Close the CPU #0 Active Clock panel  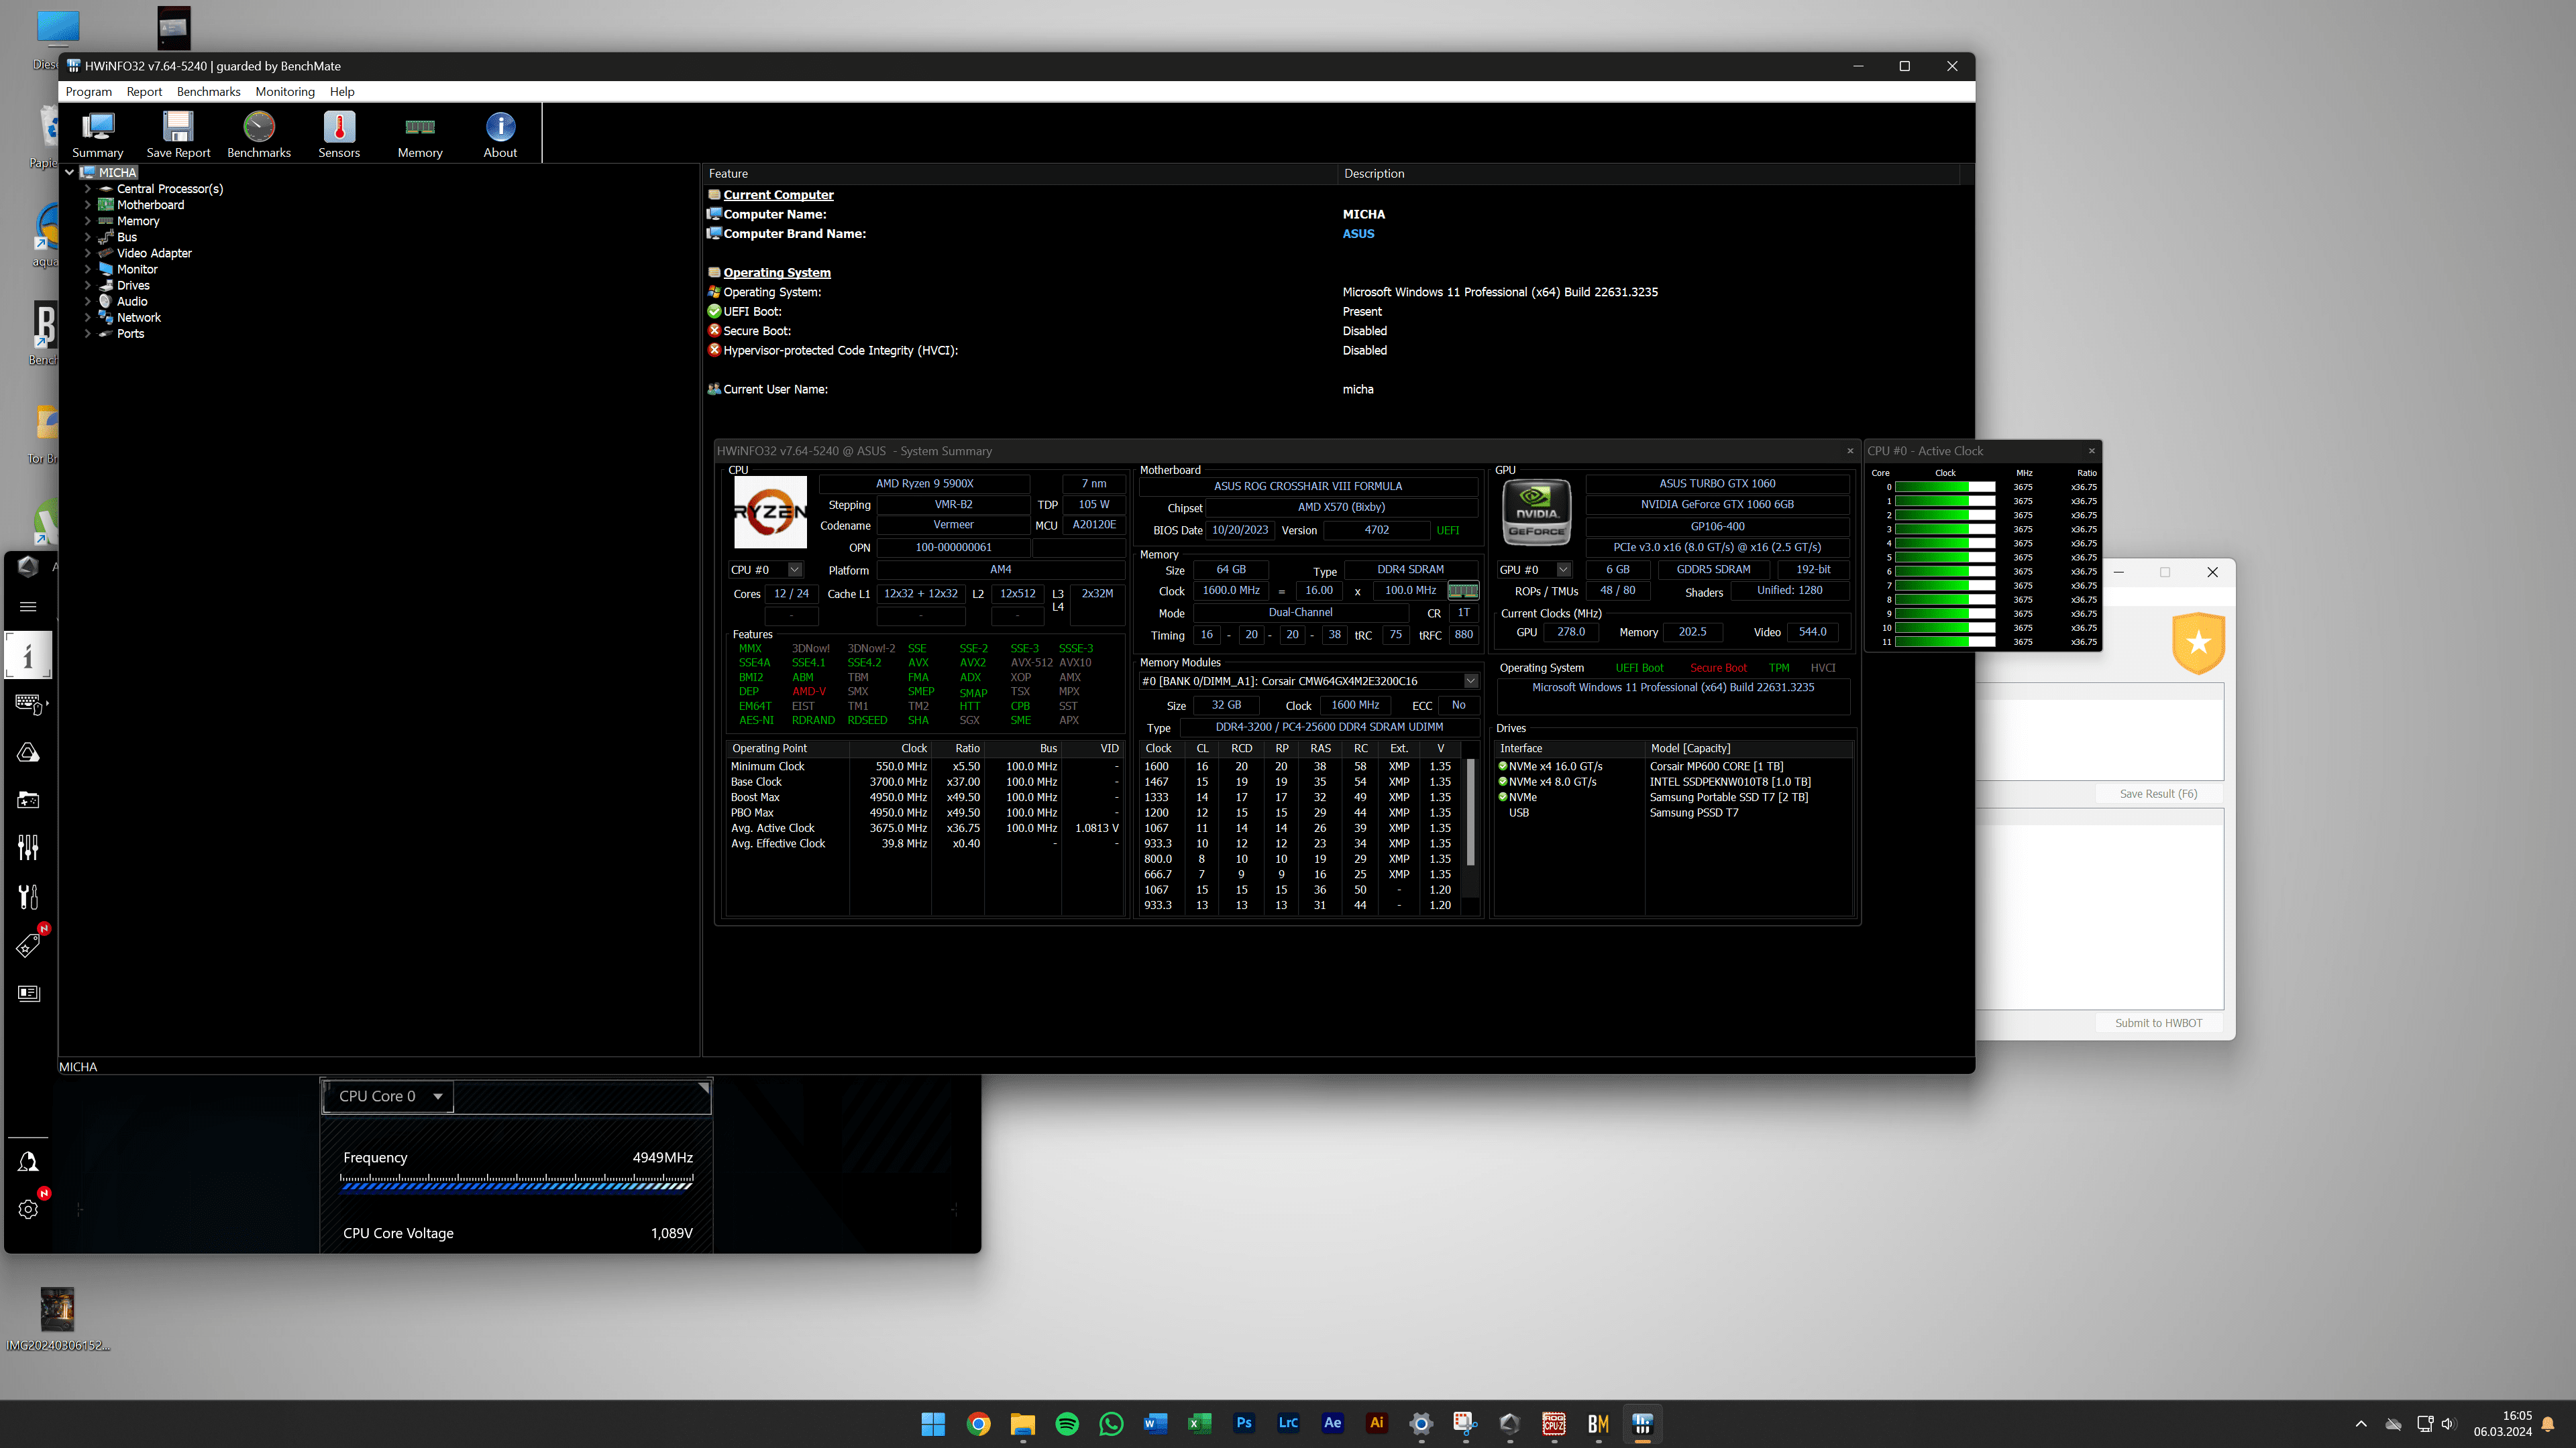click(2091, 450)
